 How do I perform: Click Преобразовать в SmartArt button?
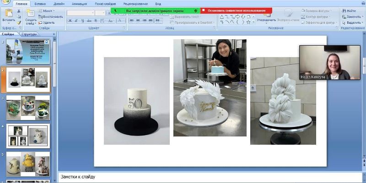[x=191, y=22]
